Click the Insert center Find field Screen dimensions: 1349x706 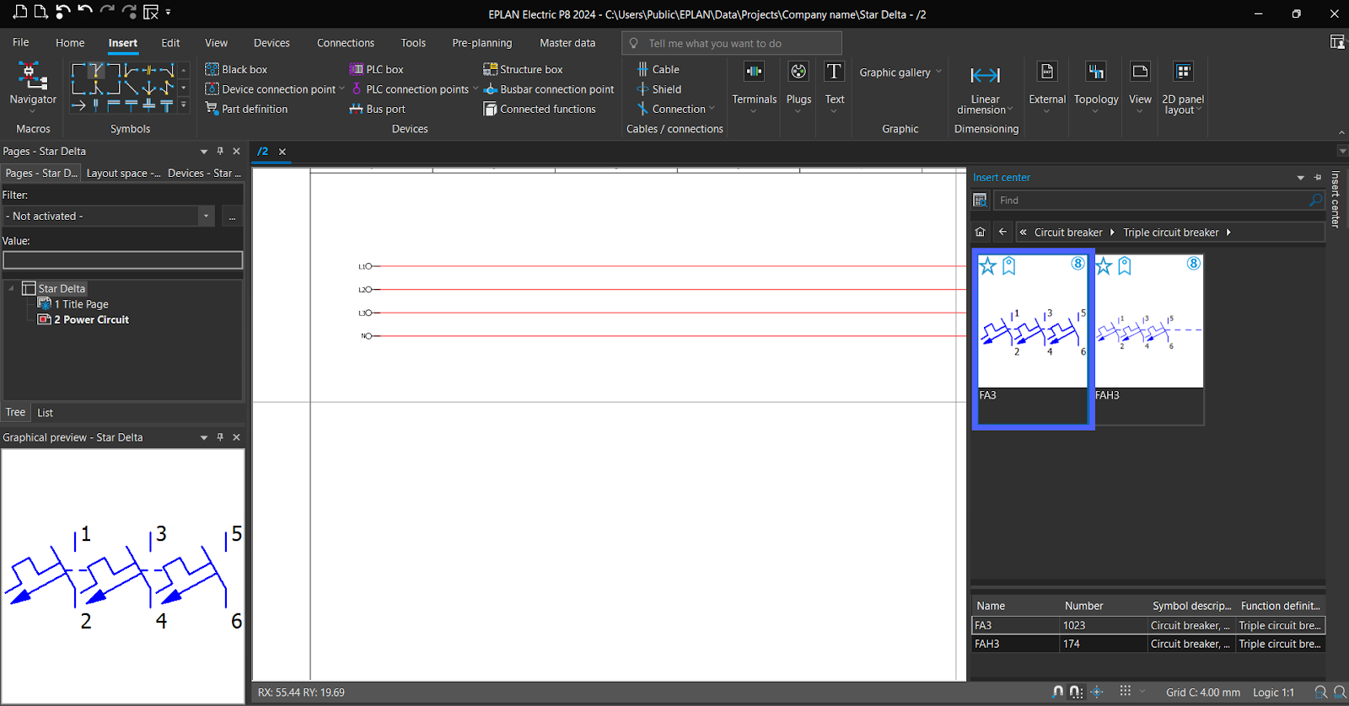pyautogui.click(x=1150, y=201)
